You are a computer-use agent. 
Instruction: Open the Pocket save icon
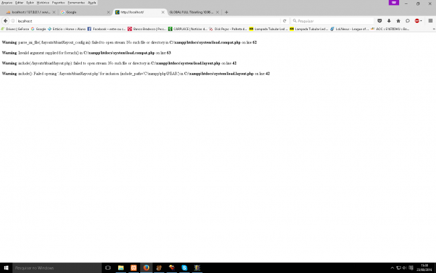point(380,21)
